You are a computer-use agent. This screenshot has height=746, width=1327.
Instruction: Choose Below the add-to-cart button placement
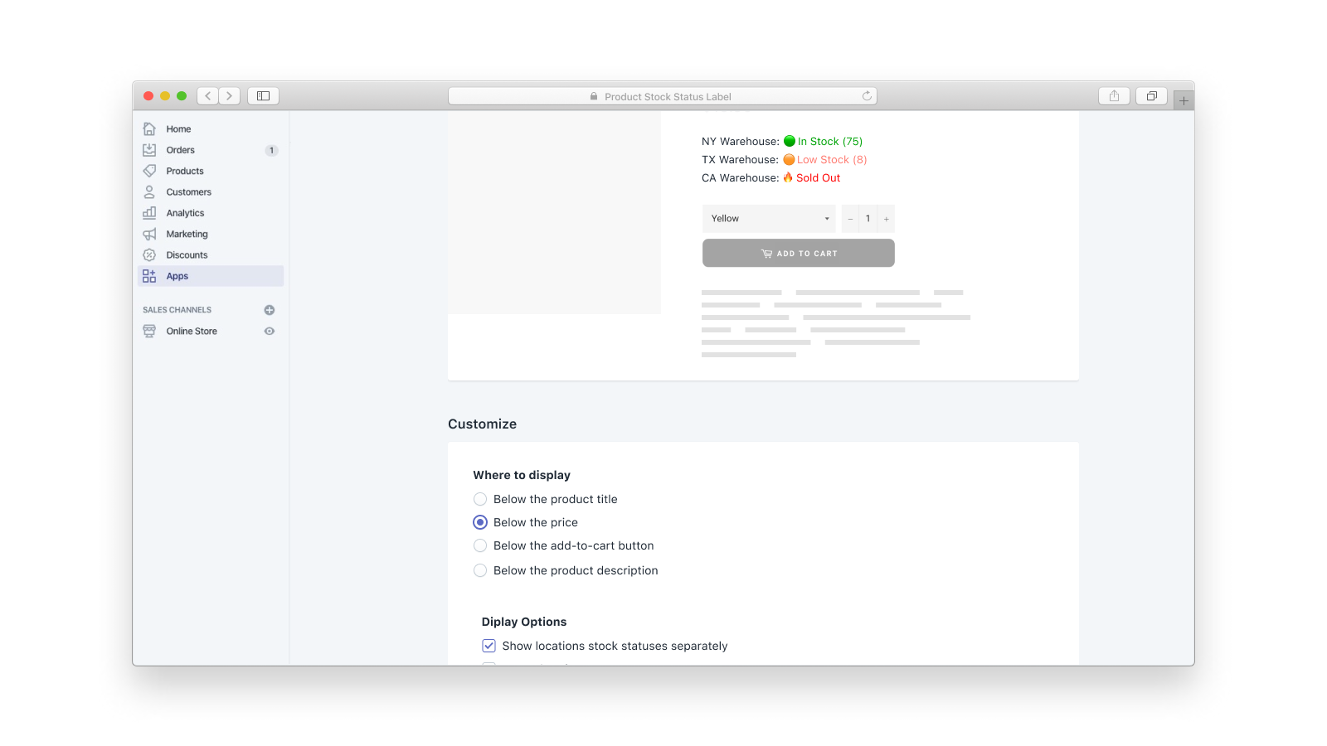[x=480, y=545]
